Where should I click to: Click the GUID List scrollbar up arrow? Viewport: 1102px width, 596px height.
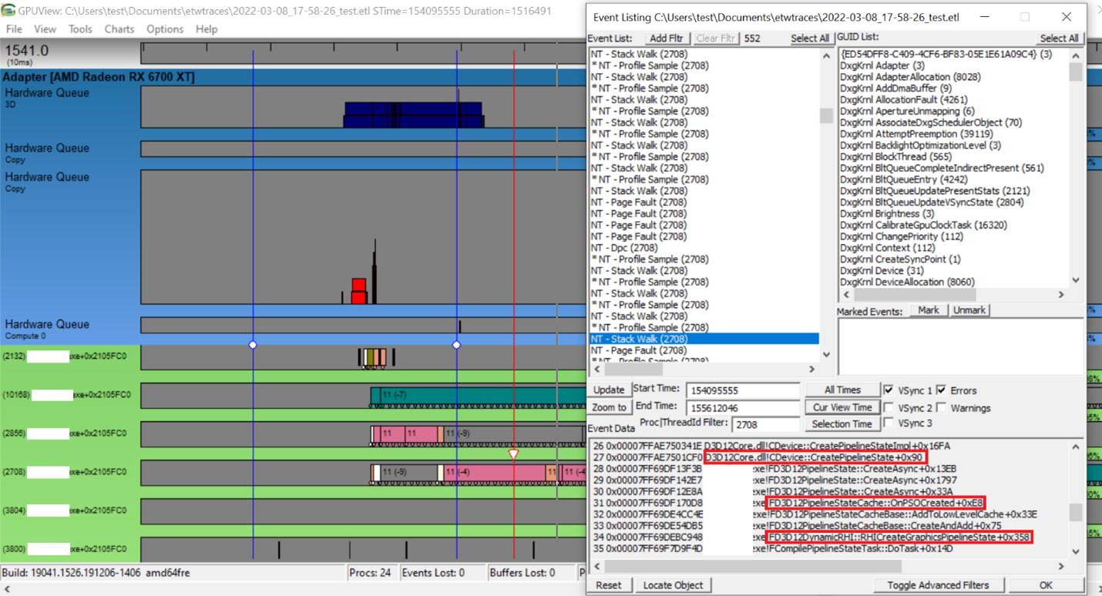point(1076,55)
